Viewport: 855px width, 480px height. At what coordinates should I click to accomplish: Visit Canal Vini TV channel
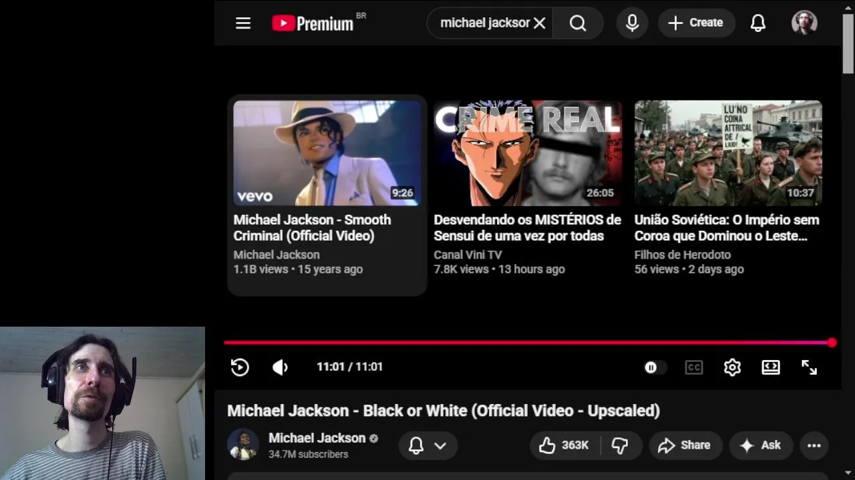(x=468, y=255)
